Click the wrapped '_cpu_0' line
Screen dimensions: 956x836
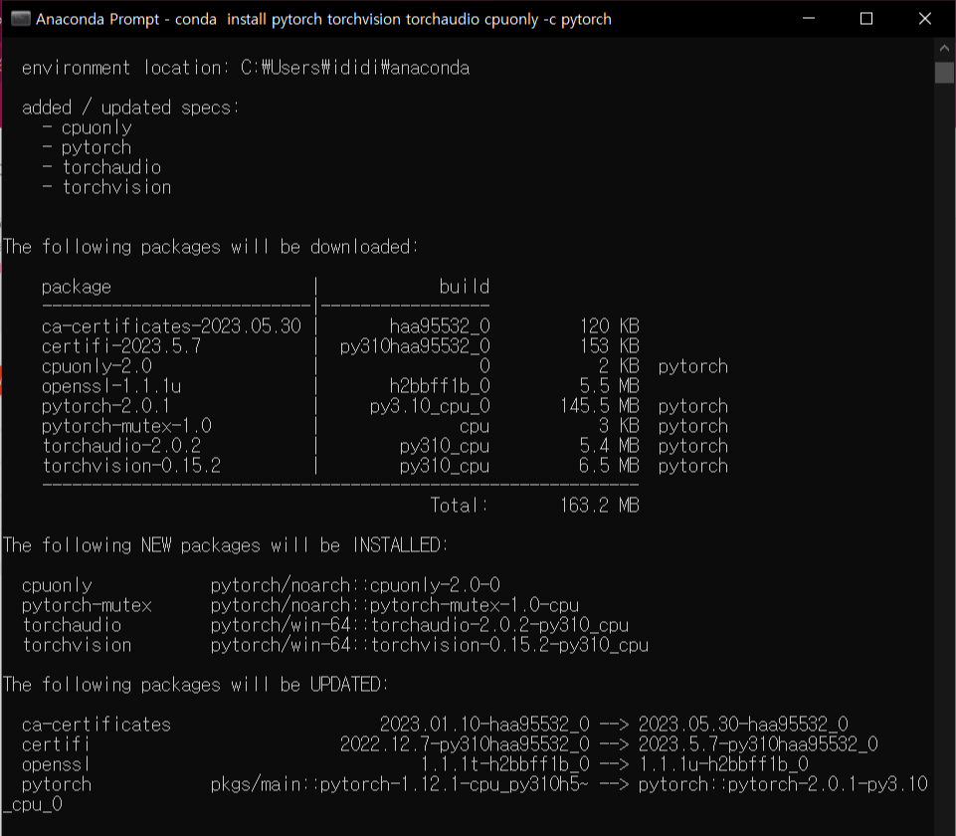[x=33, y=804]
